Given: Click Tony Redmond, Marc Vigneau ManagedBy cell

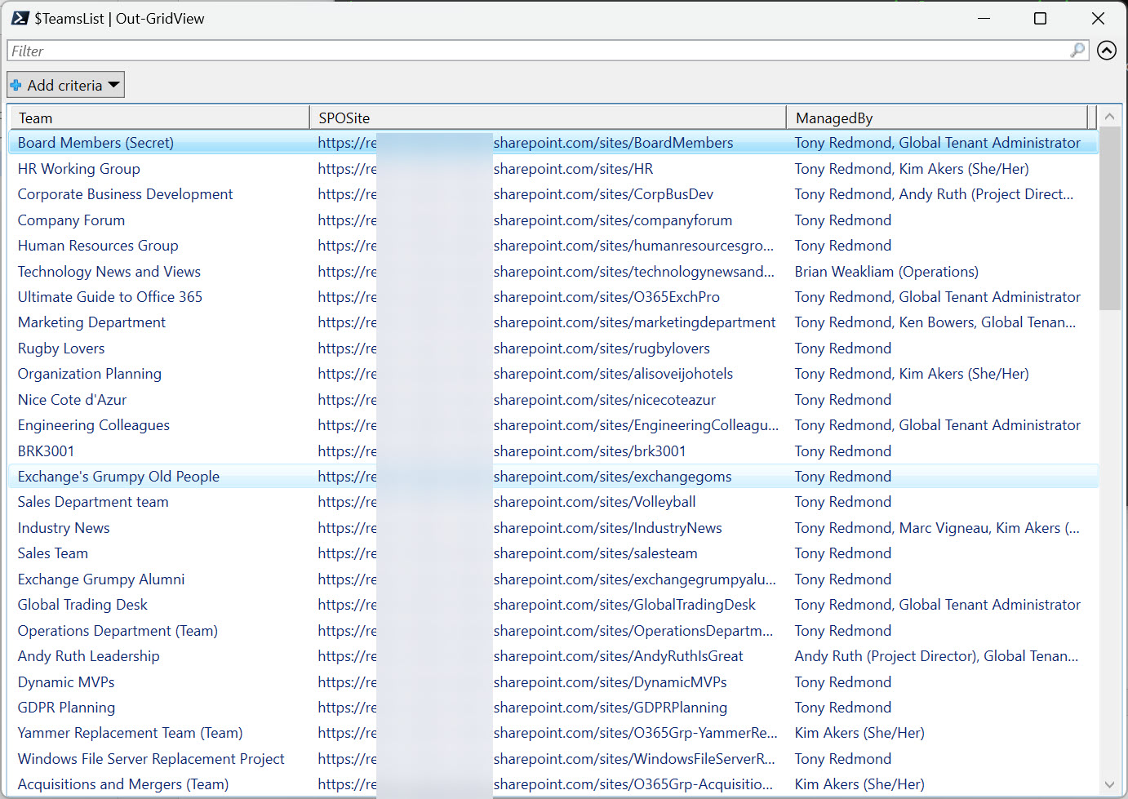Looking at the screenshot, I should 937,528.
